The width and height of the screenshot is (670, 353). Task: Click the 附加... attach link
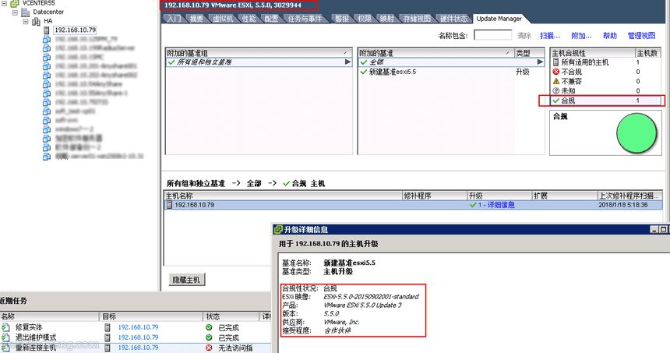tap(581, 36)
